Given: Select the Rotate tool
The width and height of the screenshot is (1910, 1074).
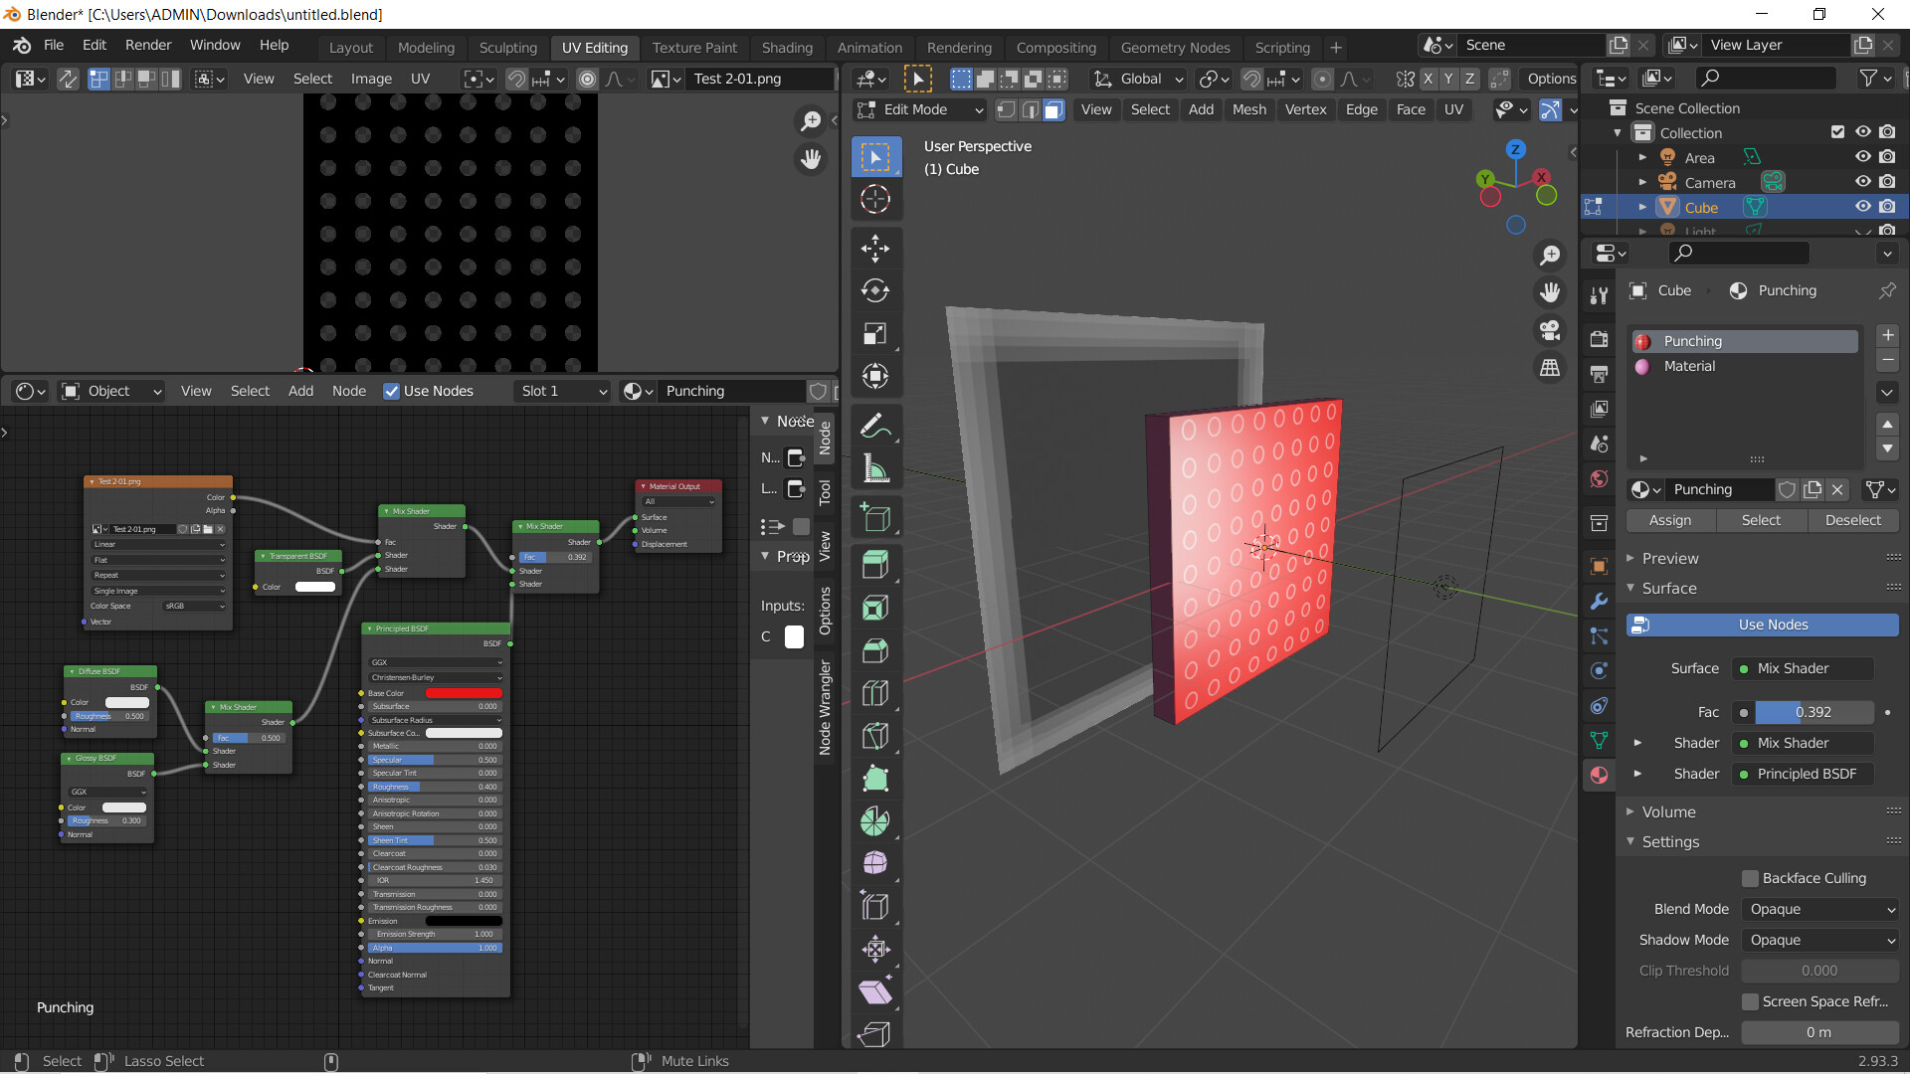Looking at the screenshot, I should click(x=875, y=291).
